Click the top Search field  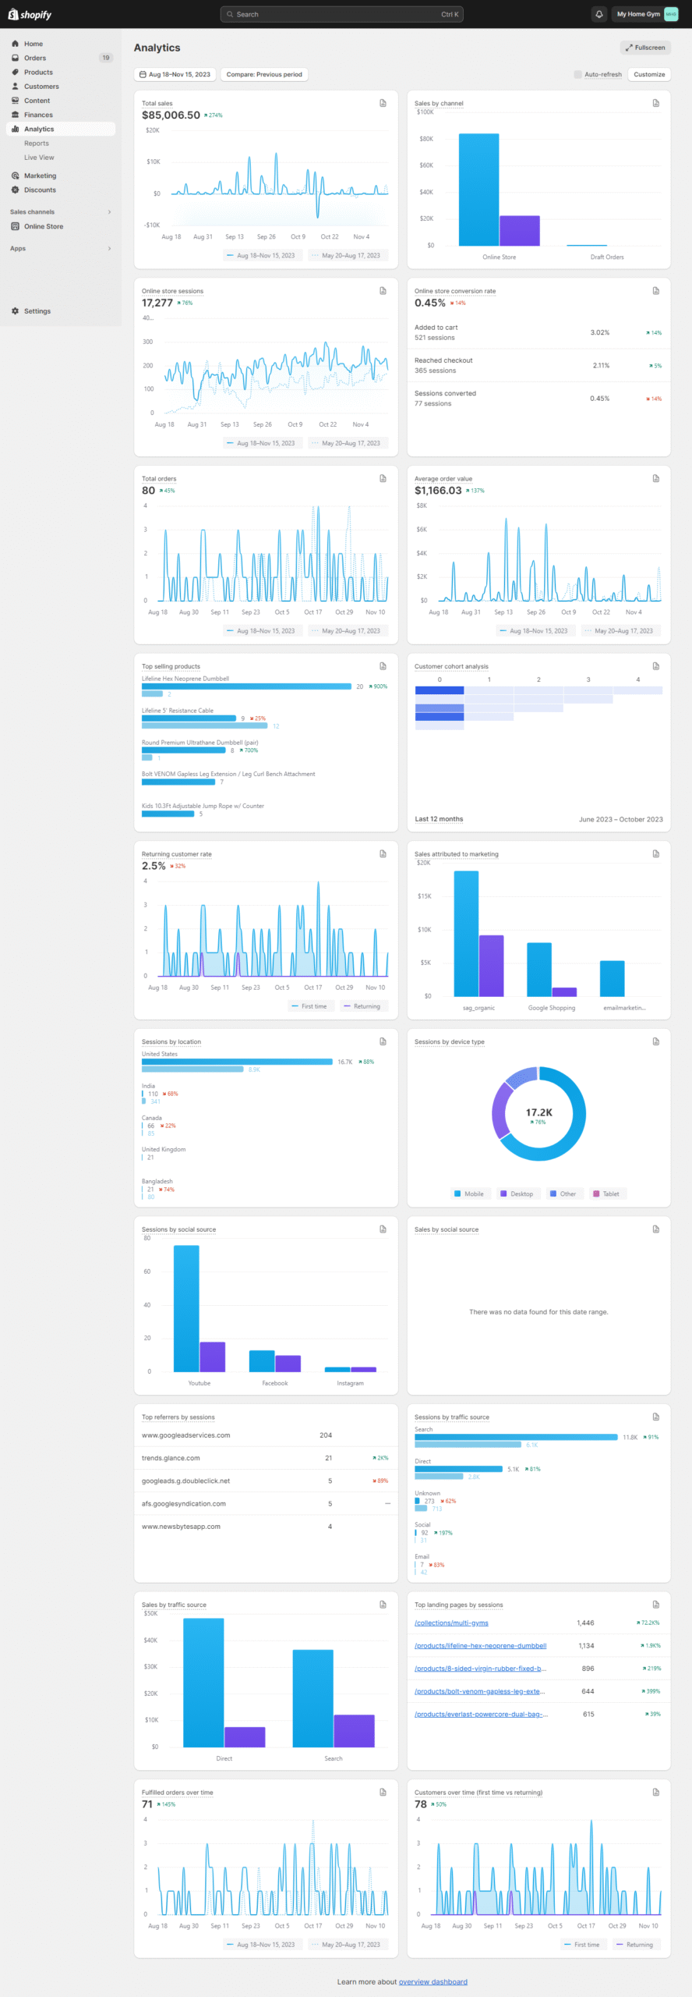[x=341, y=14]
